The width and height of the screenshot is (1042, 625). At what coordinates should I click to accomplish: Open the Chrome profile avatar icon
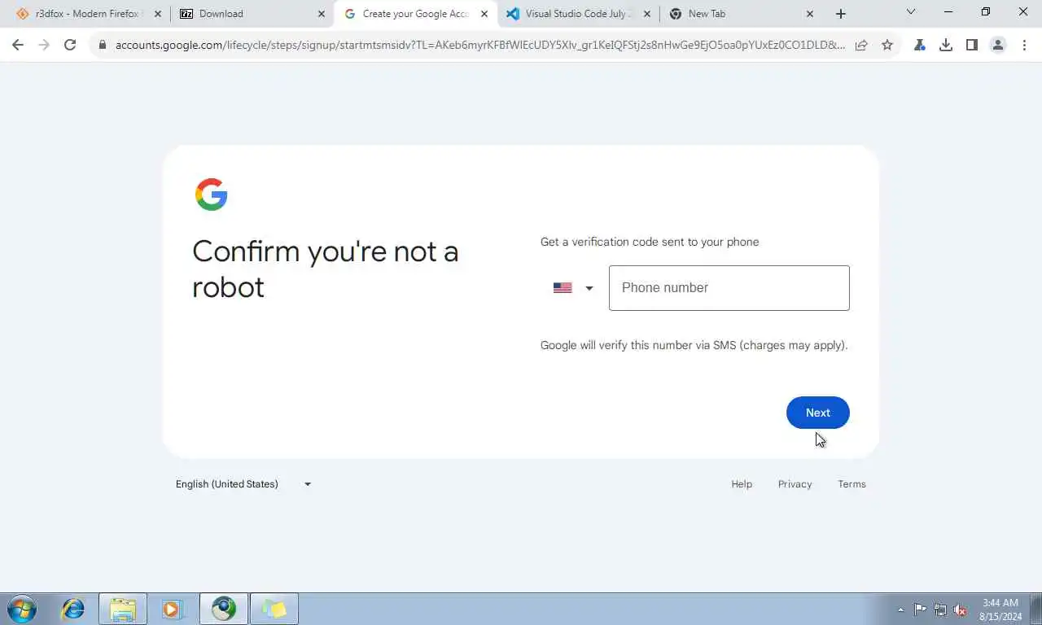pos(998,46)
